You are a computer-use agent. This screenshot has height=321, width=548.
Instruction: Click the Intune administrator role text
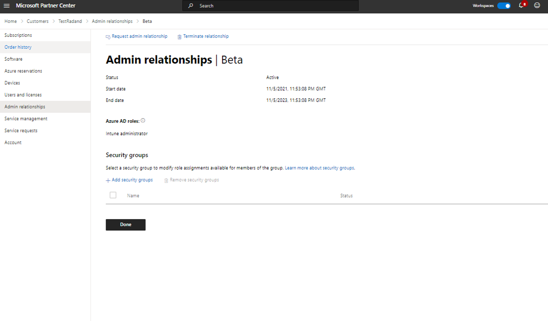(127, 134)
